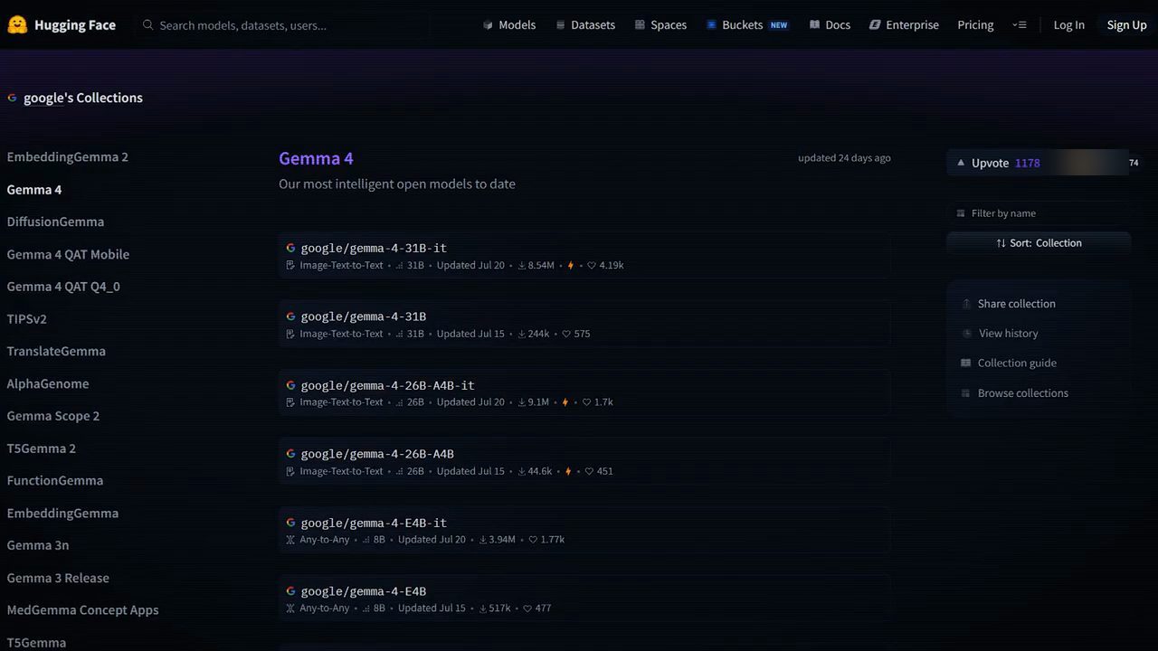Click the Log In link
1158x651 pixels.
[x=1068, y=25]
